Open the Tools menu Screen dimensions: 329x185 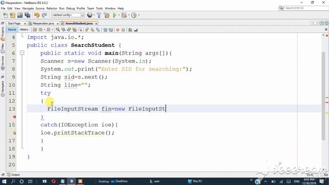tap(99, 8)
